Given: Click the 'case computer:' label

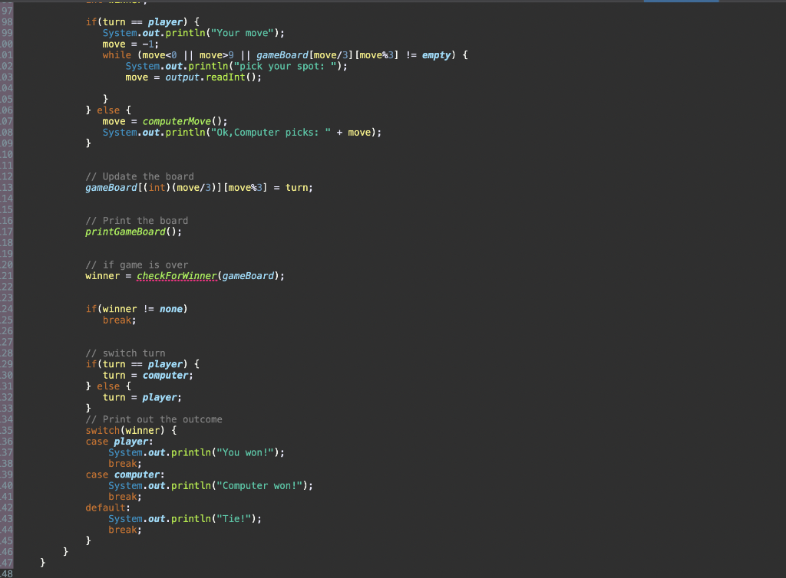Looking at the screenshot, I should [124, 475].
